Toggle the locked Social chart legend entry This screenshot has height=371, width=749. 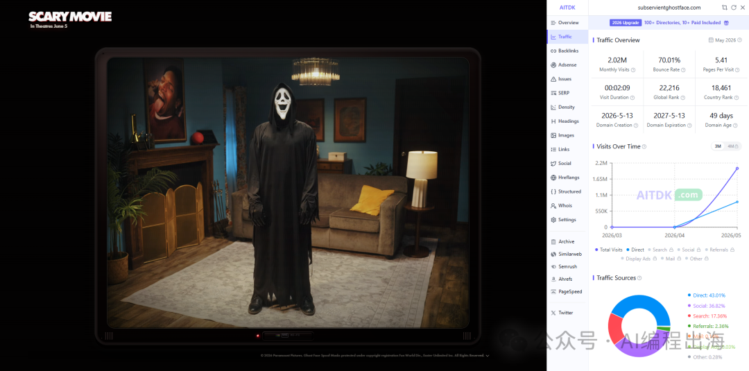[689, 250]
